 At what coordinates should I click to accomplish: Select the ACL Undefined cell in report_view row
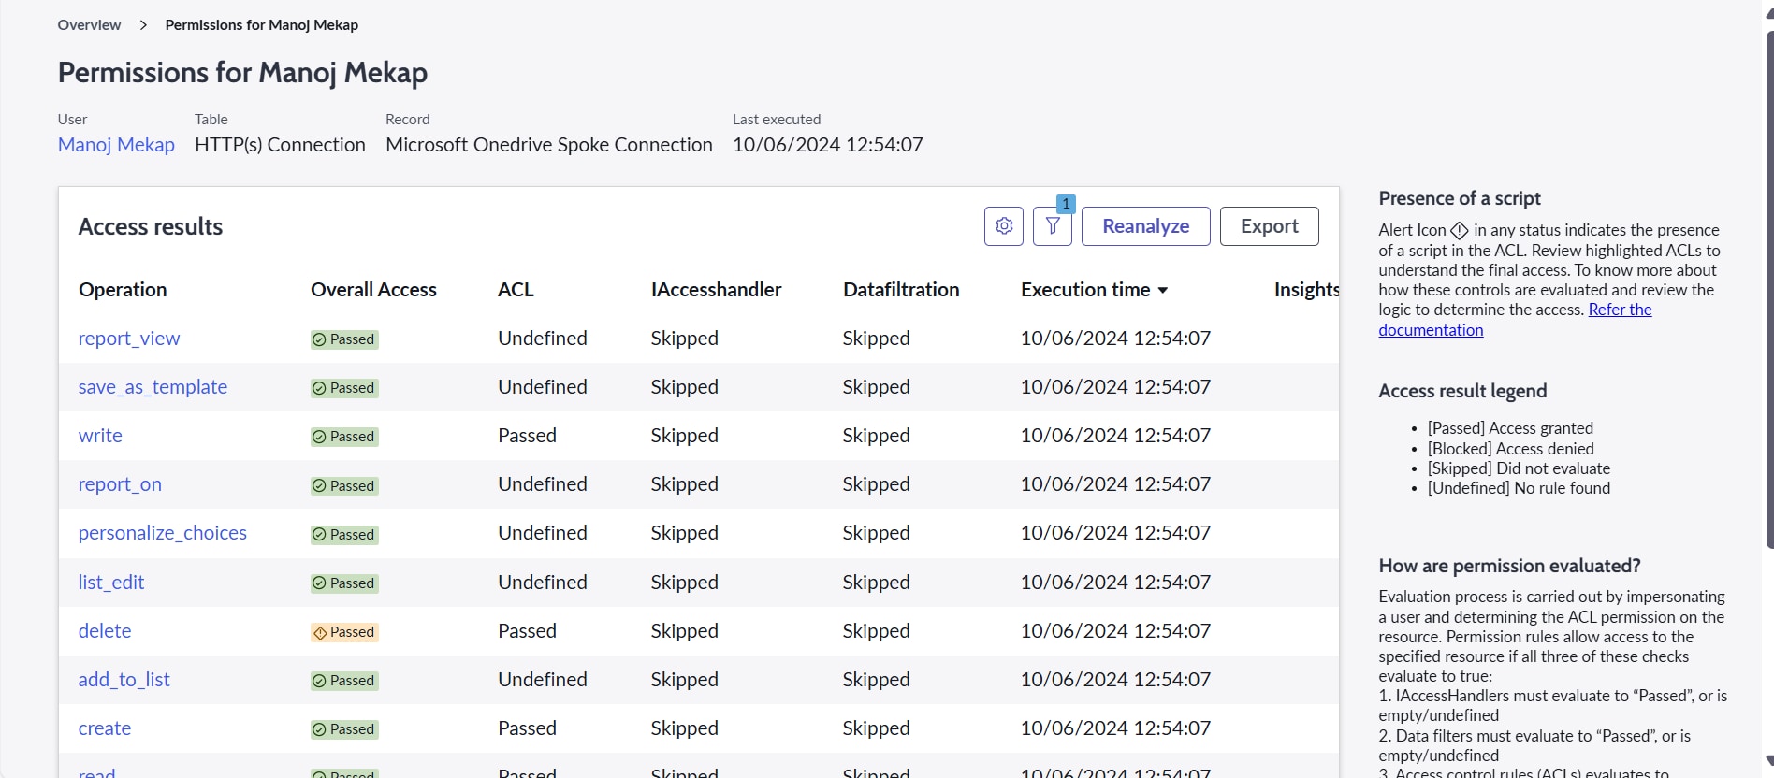[543, 339]
